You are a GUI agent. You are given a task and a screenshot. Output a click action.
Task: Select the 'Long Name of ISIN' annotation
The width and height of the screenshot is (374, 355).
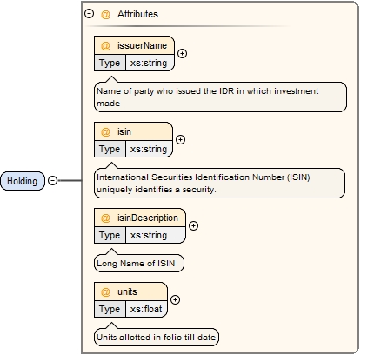click(139, 264)
